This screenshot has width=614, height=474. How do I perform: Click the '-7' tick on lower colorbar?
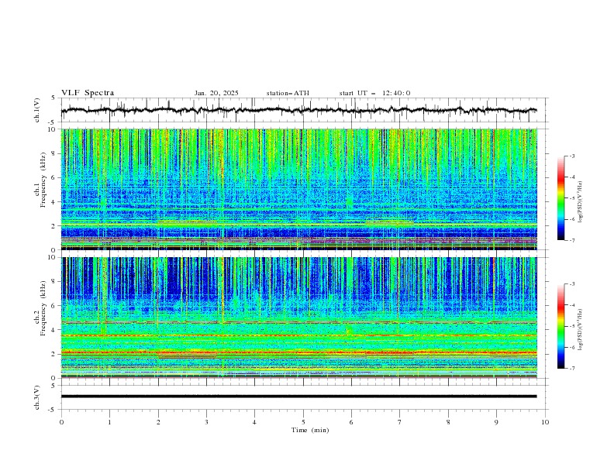pyautogui.click(x=572, y=369)
